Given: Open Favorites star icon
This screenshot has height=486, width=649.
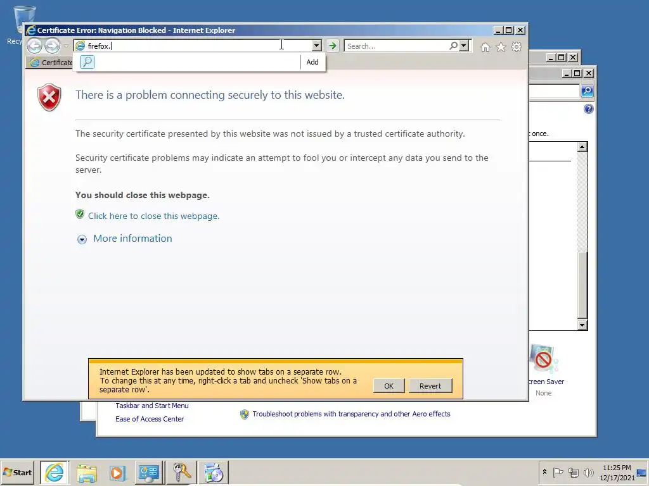Looking at the screenshot, I should coord(501,47).
